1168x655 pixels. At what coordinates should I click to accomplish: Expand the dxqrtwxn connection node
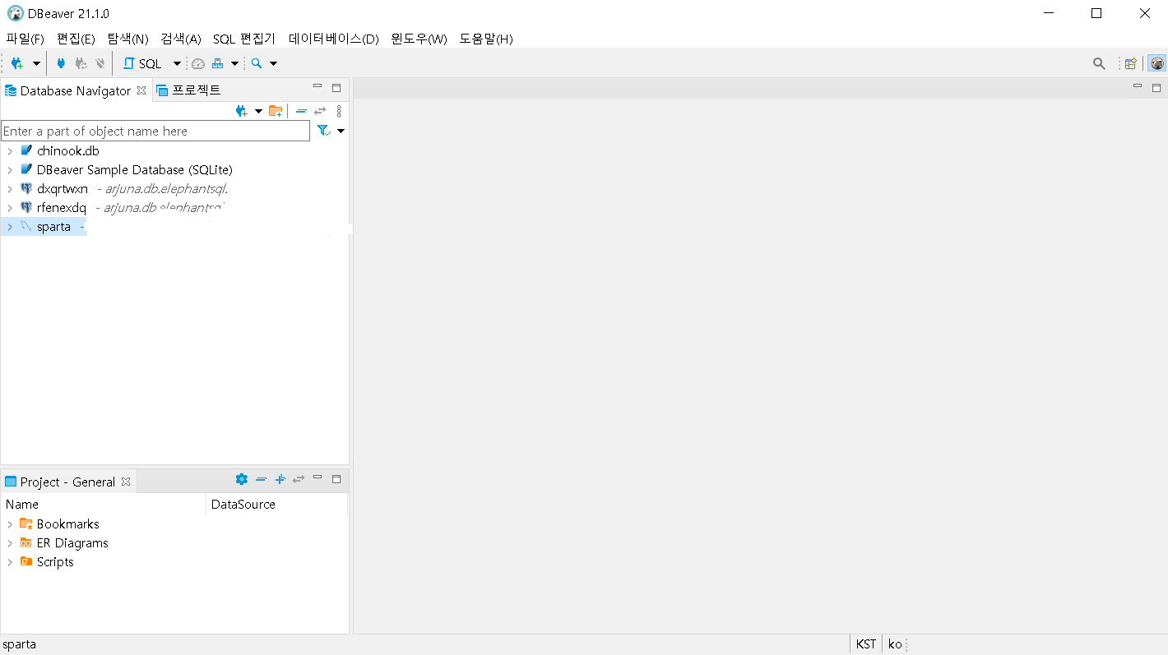[10, 189]
